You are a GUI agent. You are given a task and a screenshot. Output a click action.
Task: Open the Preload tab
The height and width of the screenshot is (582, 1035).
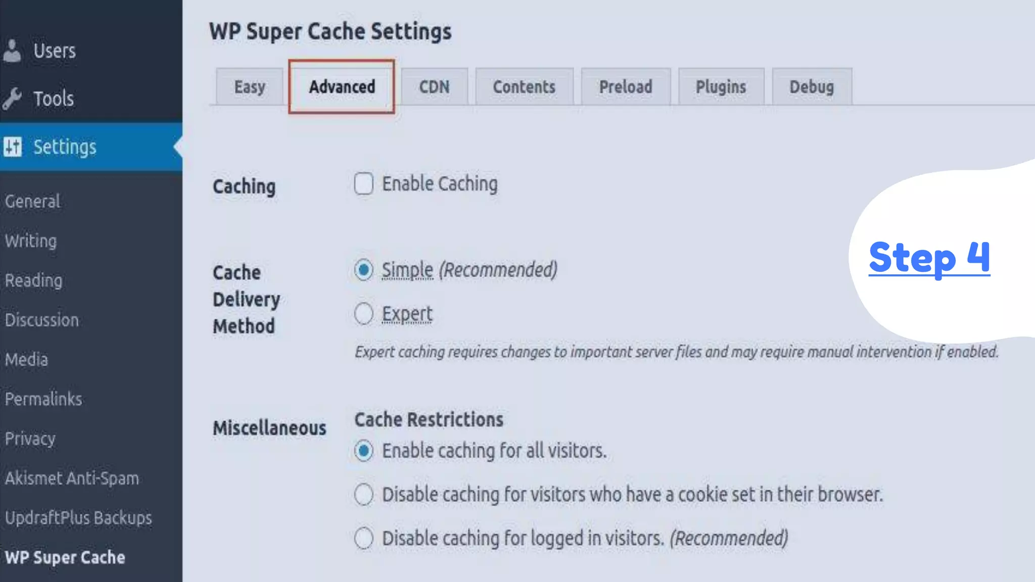point(626,87)
